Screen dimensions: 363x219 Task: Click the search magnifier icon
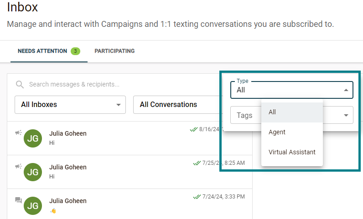(19, 84)
